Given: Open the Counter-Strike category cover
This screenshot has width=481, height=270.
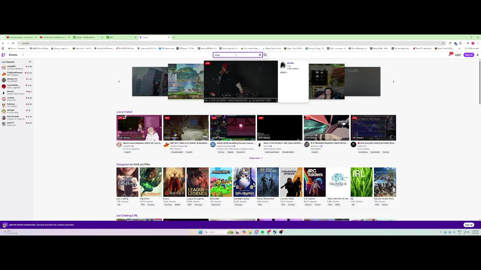Looking at the screenshot, I should coord(291,182).
